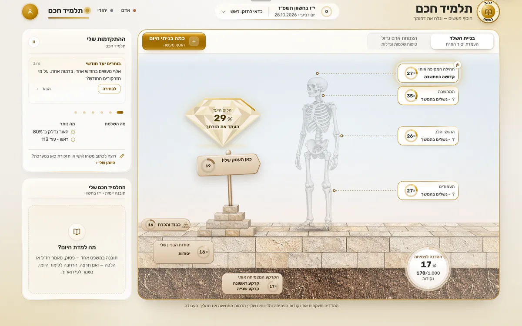Click the ההכנה לצמיחה 17% circle
Viewport: 522px width, 326px height.
(428, 268)
